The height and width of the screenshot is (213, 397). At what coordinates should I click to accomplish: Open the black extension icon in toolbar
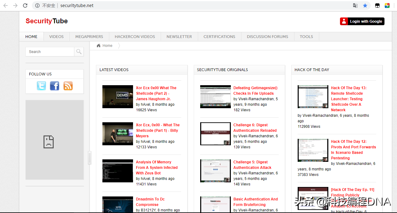pos(377,6)
